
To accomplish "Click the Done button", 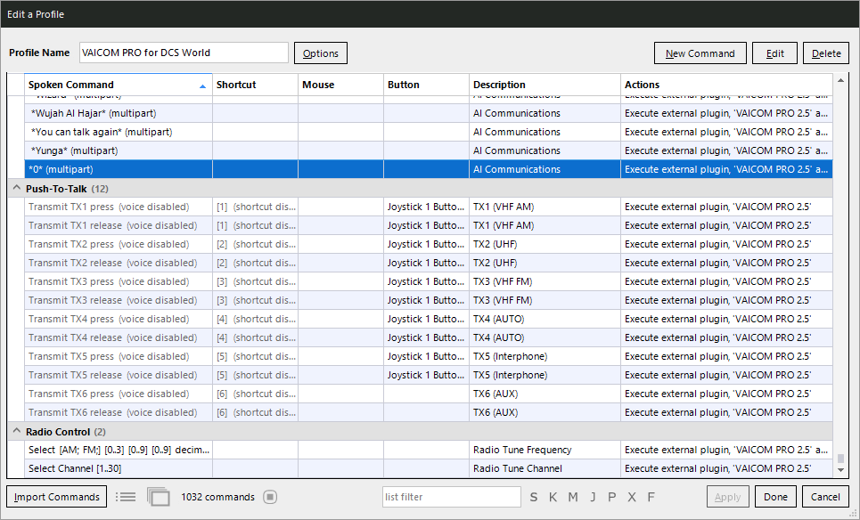I will click(x=775, y=497).
